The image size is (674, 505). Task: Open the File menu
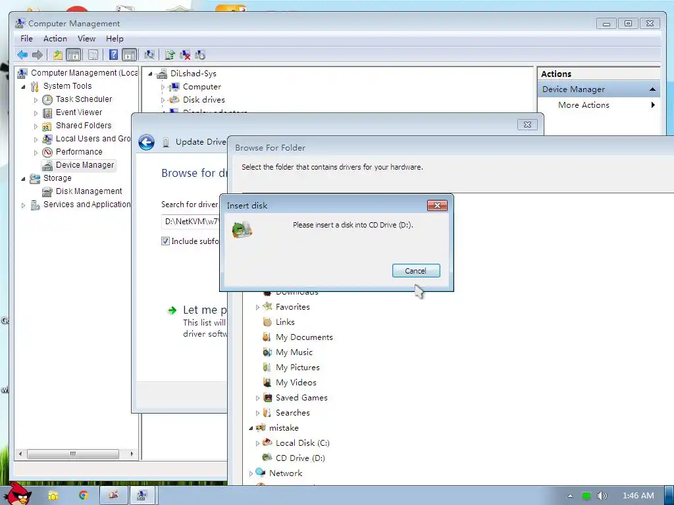pyautogui.click(x=26, y=39)
